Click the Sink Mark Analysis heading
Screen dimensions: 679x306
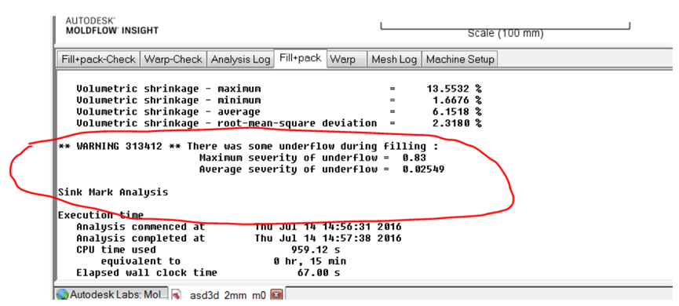(x=113, y=191)
